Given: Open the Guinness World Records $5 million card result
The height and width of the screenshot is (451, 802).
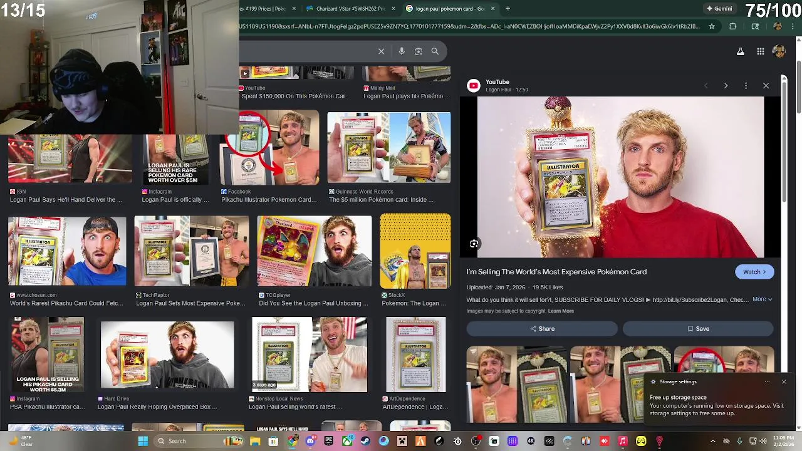Looking at the screenshot, I should (x=388, y=148).
